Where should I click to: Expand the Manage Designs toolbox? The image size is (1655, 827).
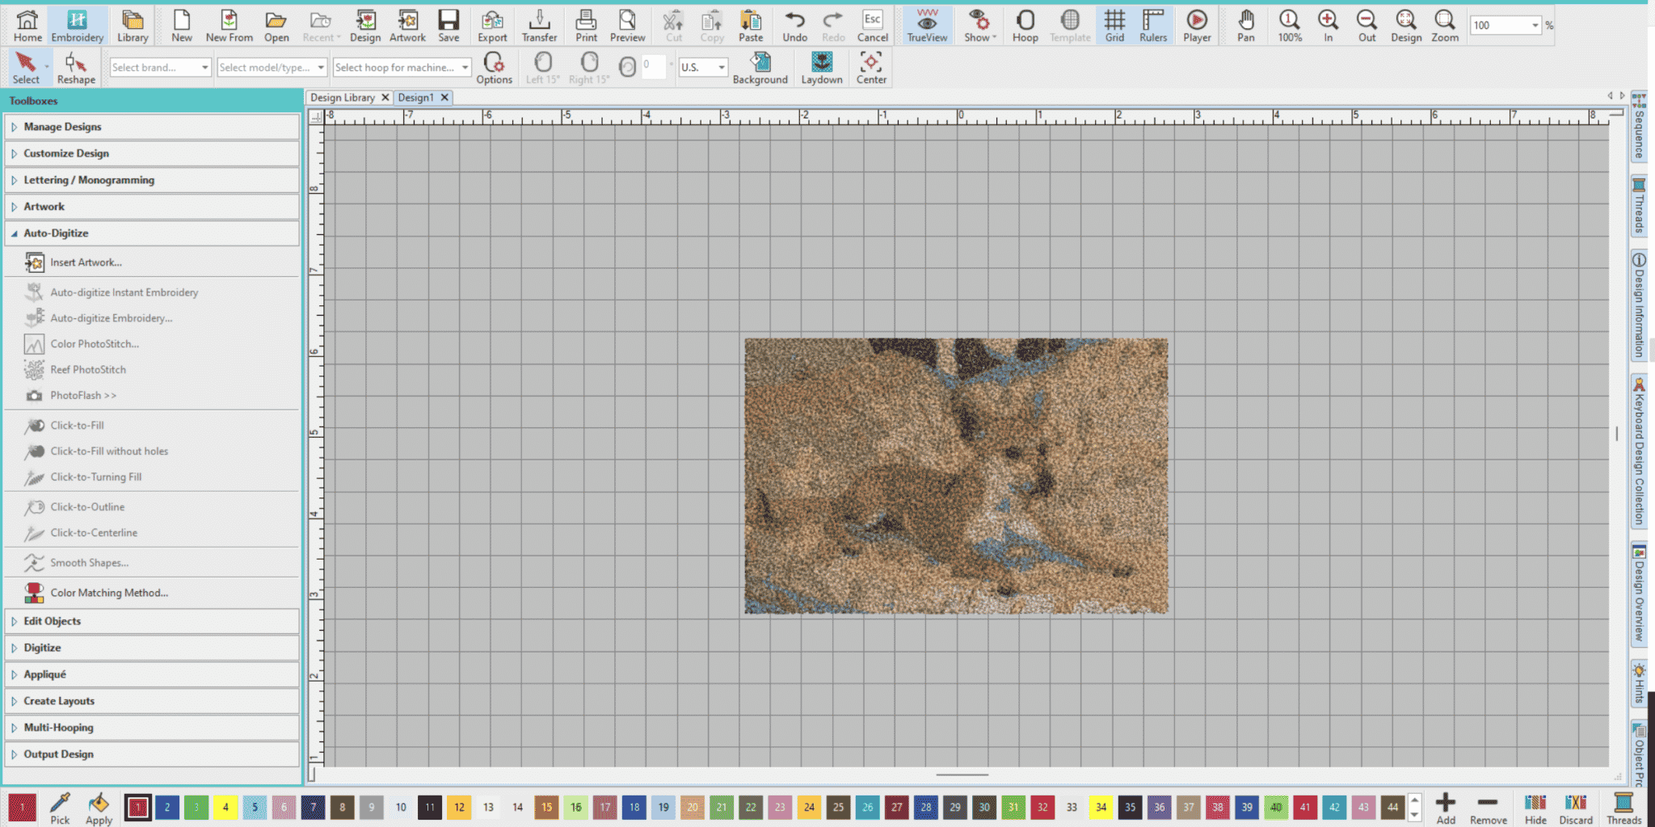[x=152, y=127]
